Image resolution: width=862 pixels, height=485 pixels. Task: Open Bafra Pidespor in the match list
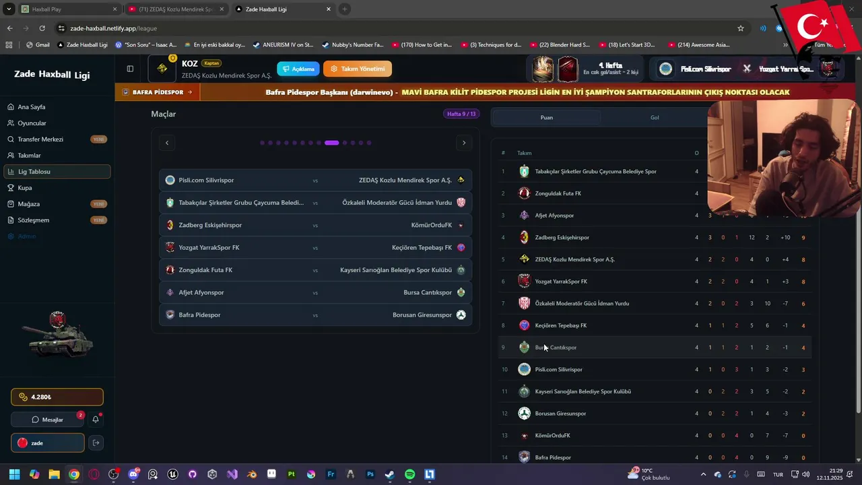click(x=199, y=315)
